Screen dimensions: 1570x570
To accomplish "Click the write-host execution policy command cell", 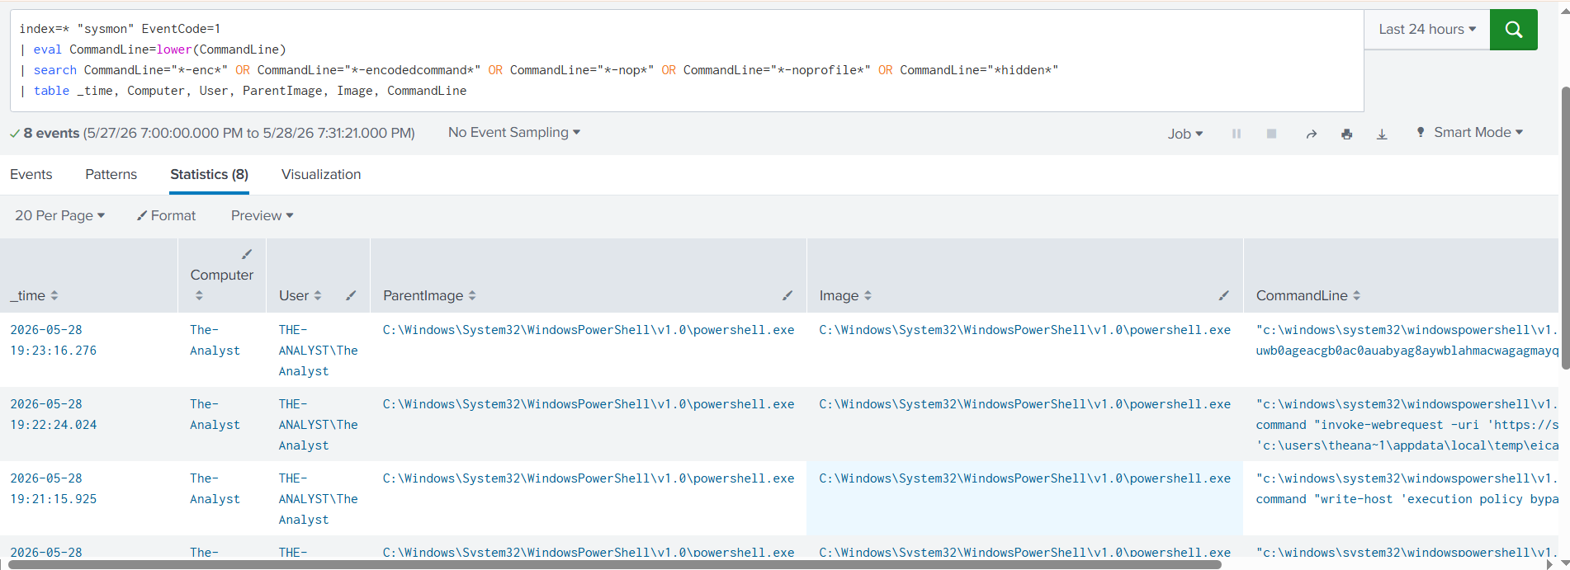I will 1407,488.
